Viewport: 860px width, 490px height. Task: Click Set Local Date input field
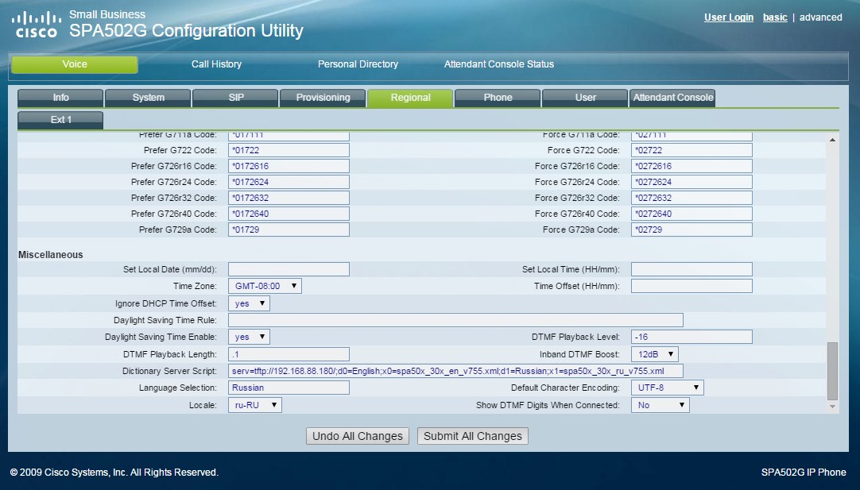tap(289, 269)
